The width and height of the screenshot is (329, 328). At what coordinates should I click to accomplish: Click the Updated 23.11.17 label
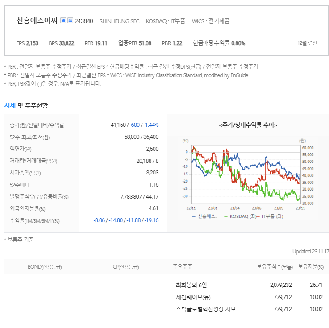point(311,251)
